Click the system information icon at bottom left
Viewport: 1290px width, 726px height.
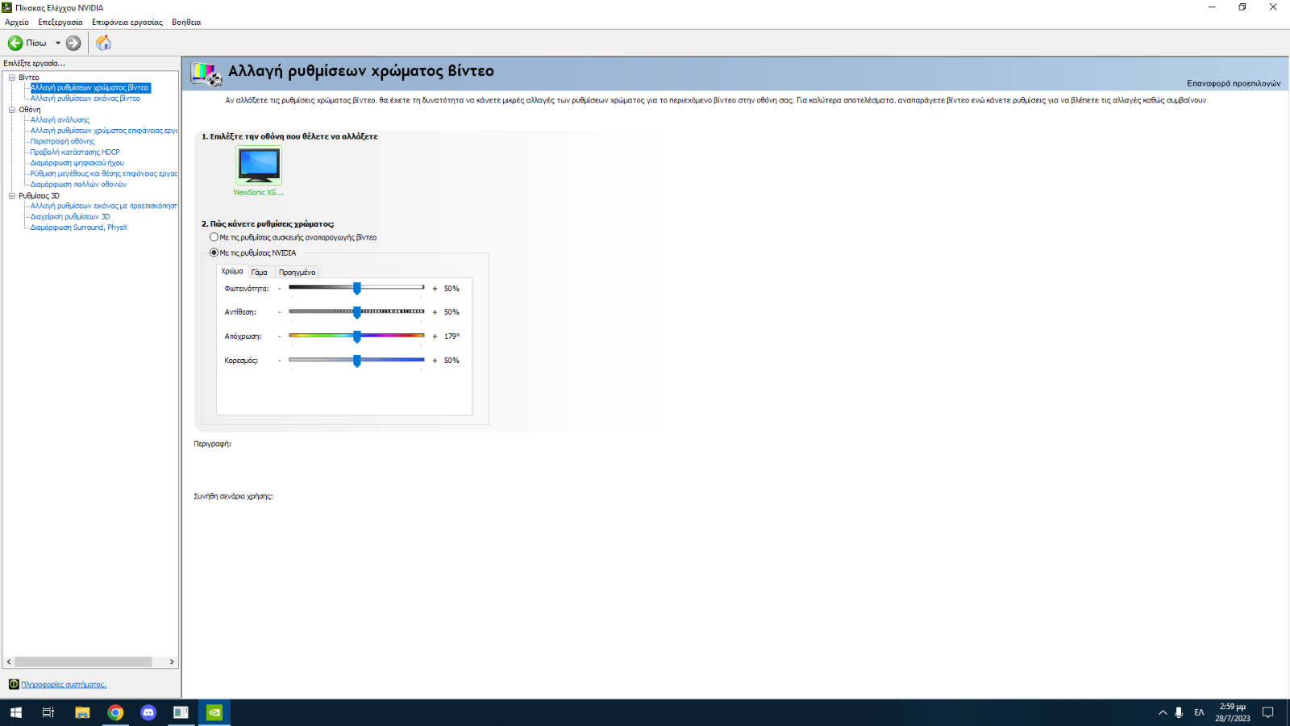pos(14,684)
